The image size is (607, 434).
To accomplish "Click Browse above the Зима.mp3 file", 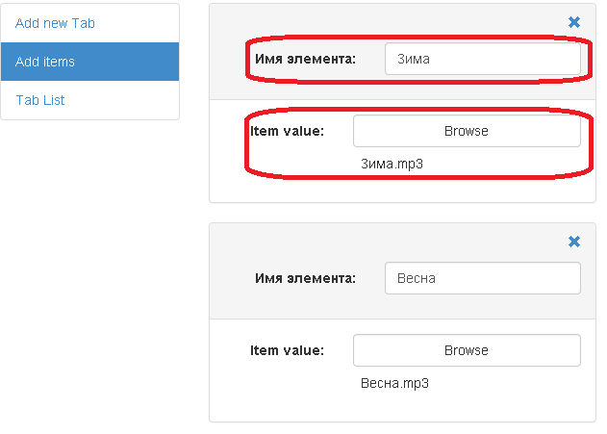I will point(467,131).
